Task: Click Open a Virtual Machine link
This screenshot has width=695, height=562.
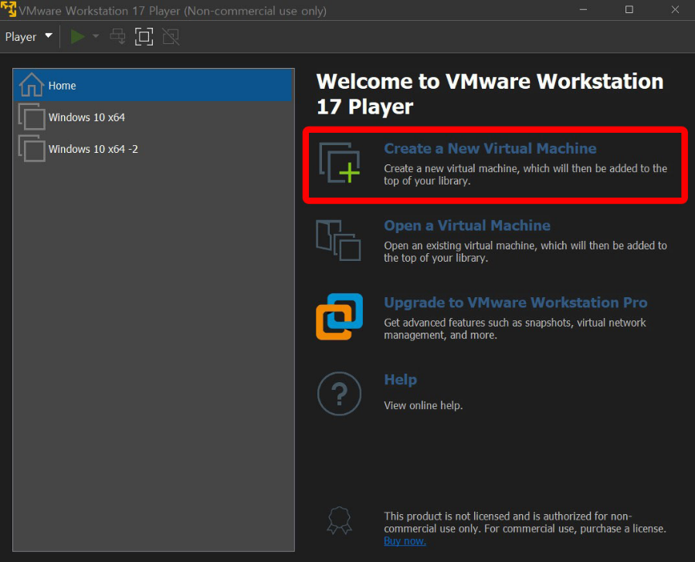Action: [466, 225]
